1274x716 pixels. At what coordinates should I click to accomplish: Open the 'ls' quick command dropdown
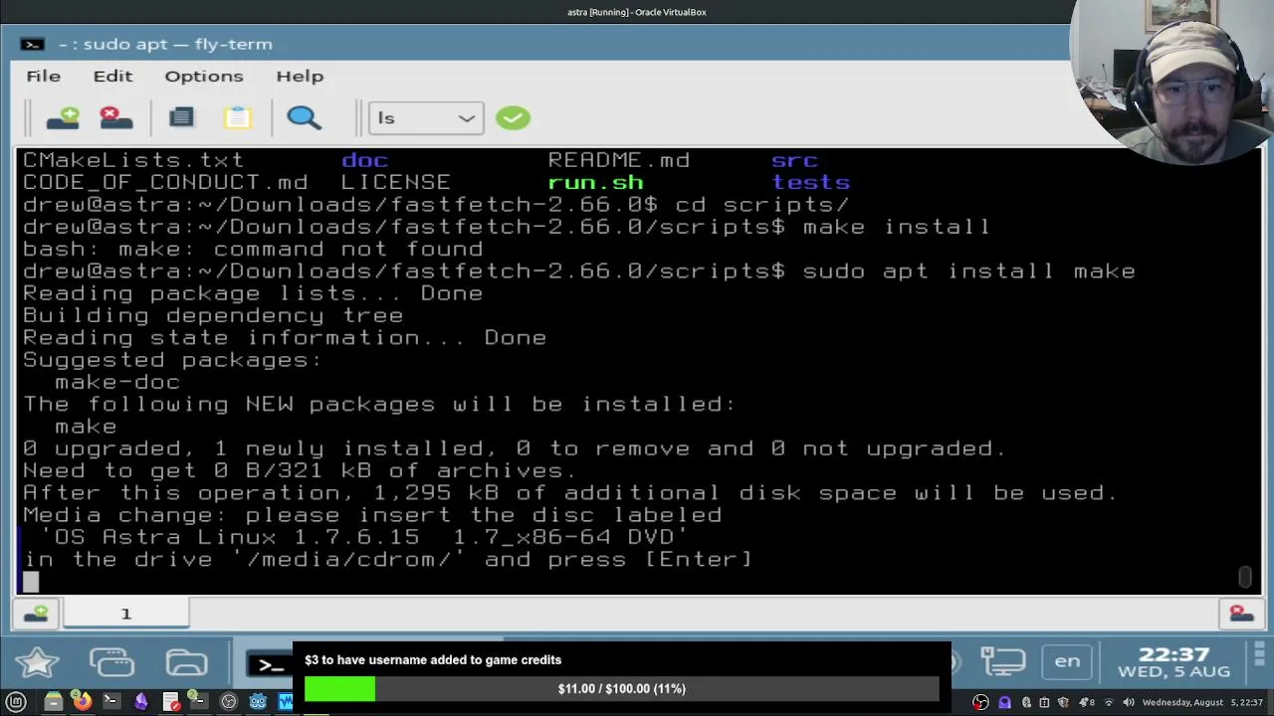426,118
